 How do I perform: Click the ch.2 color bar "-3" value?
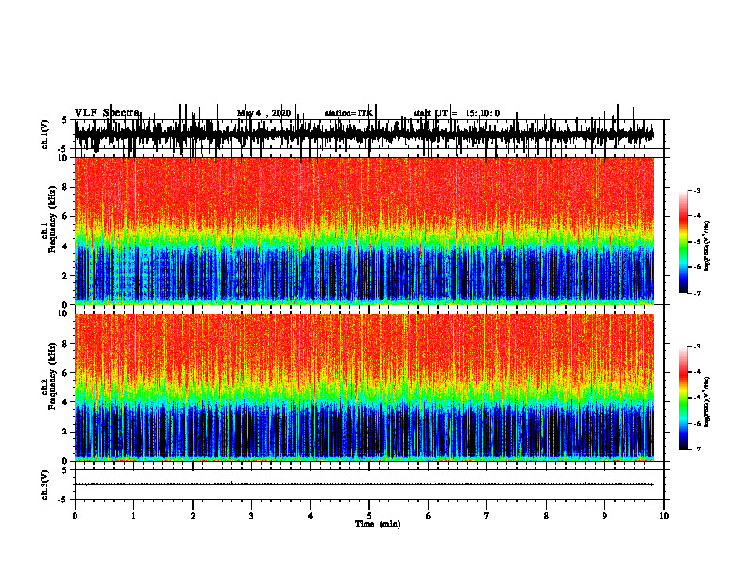[x=697, y=347]
